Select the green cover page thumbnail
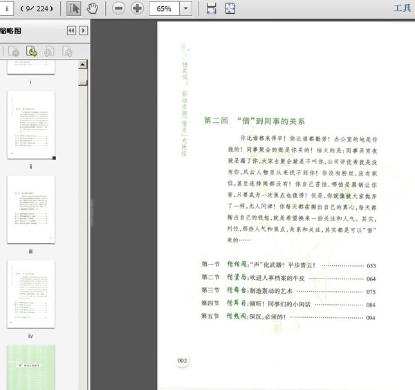 point(31,367)
